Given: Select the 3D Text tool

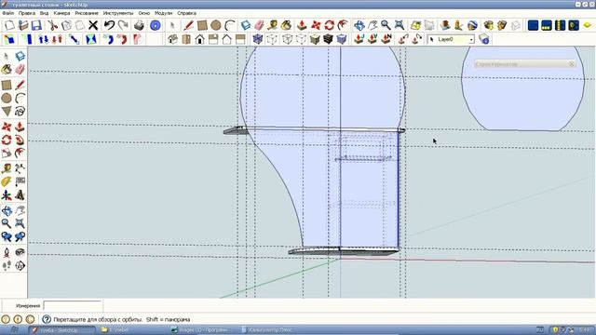Looking at the screenshot, I should point(20,195).
